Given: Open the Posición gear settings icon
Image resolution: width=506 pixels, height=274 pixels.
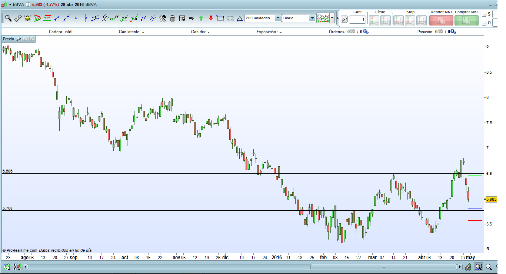Looking at the screenshot, I should 452,32.
